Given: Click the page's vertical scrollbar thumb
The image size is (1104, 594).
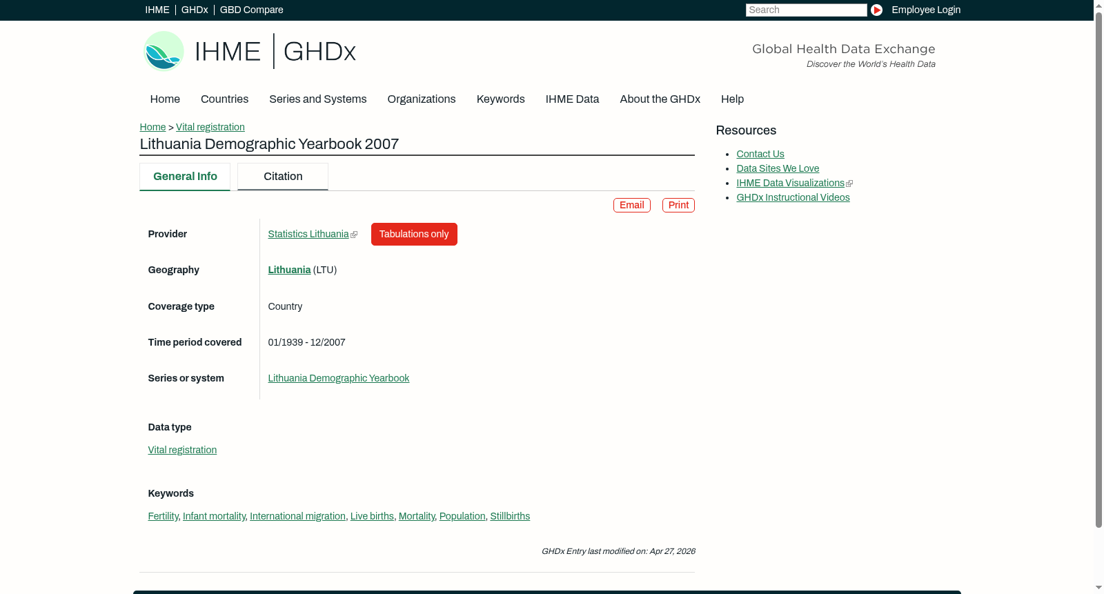Looking at the screenshot, I should pos(1098,269).
